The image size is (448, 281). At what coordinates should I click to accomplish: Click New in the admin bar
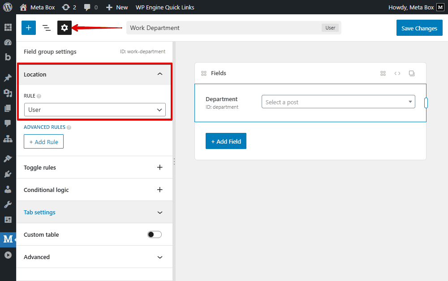point(117,7)
